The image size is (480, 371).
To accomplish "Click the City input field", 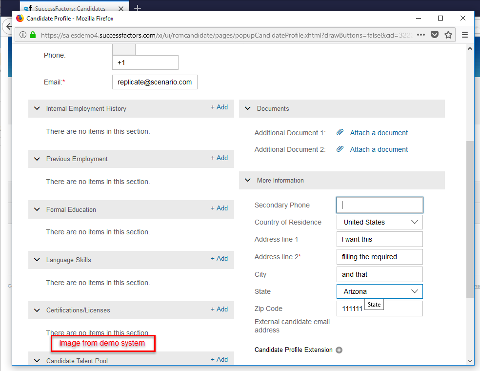I will point(380,274).
